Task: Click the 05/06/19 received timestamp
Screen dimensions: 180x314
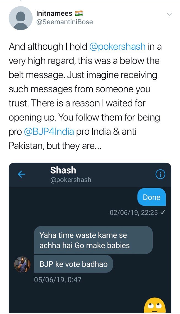Action: tap(58, 279)
